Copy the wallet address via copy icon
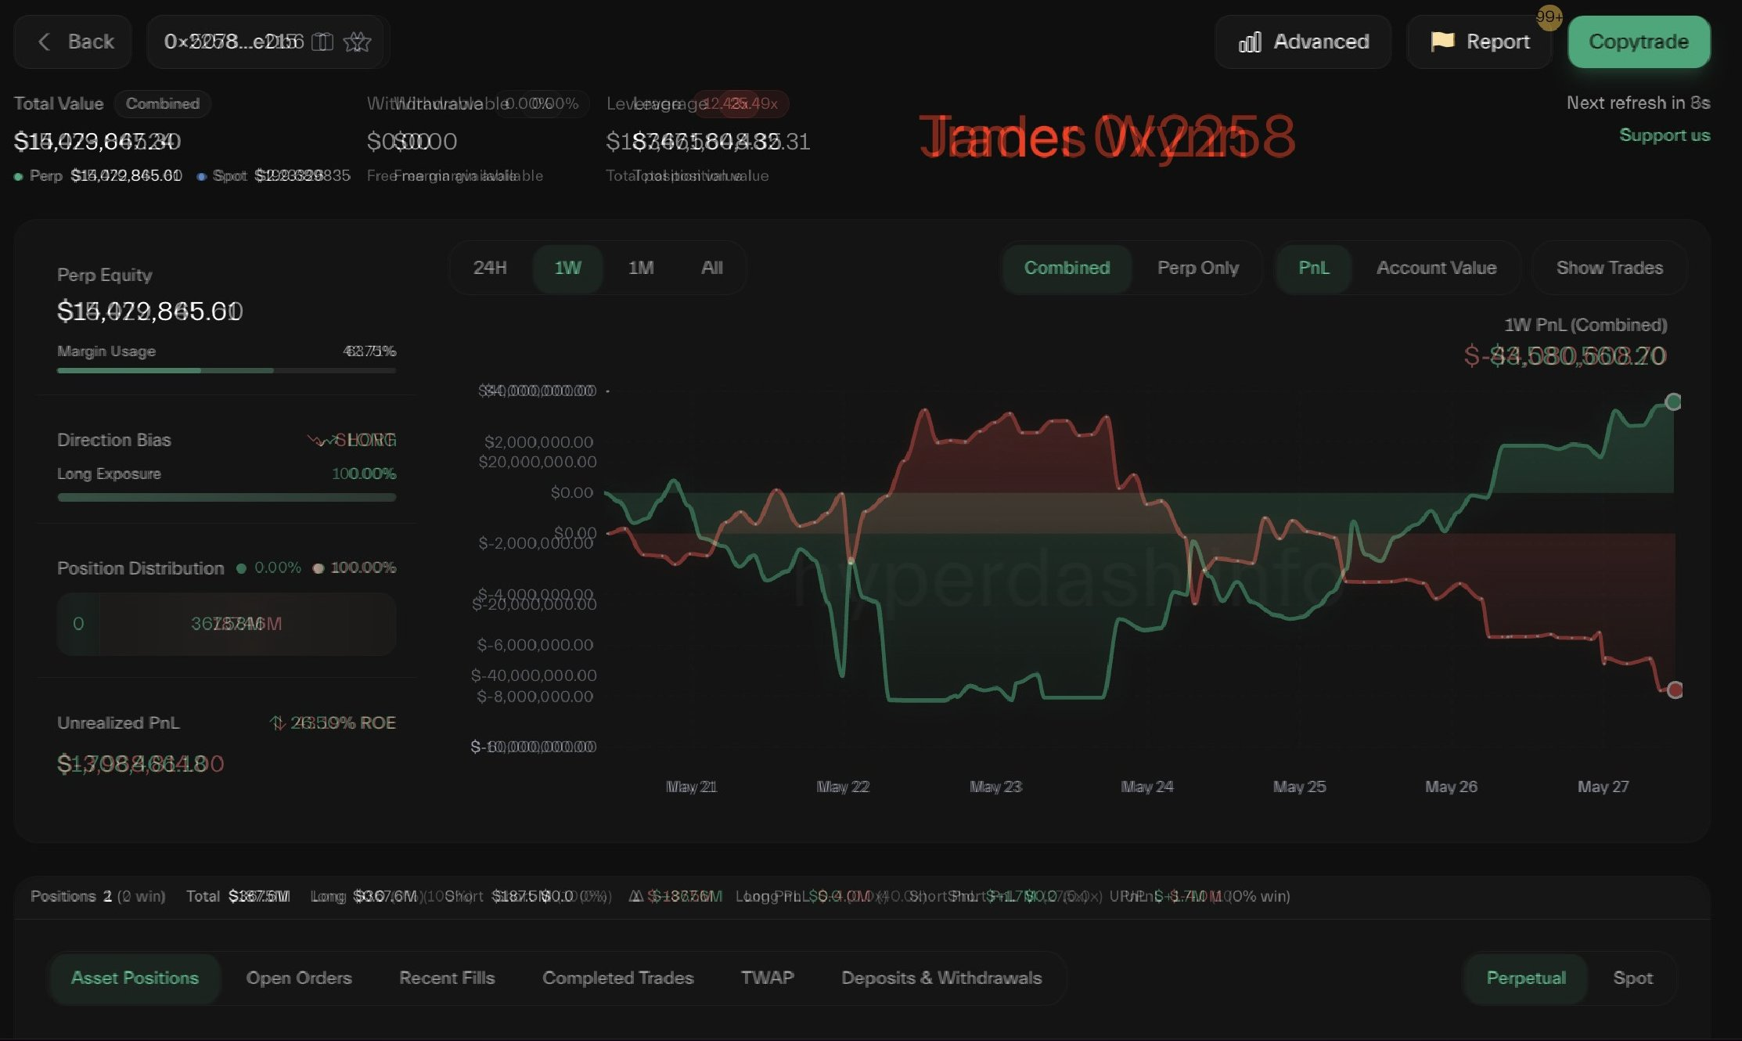1742x1041 pixels. coord(322,41)
